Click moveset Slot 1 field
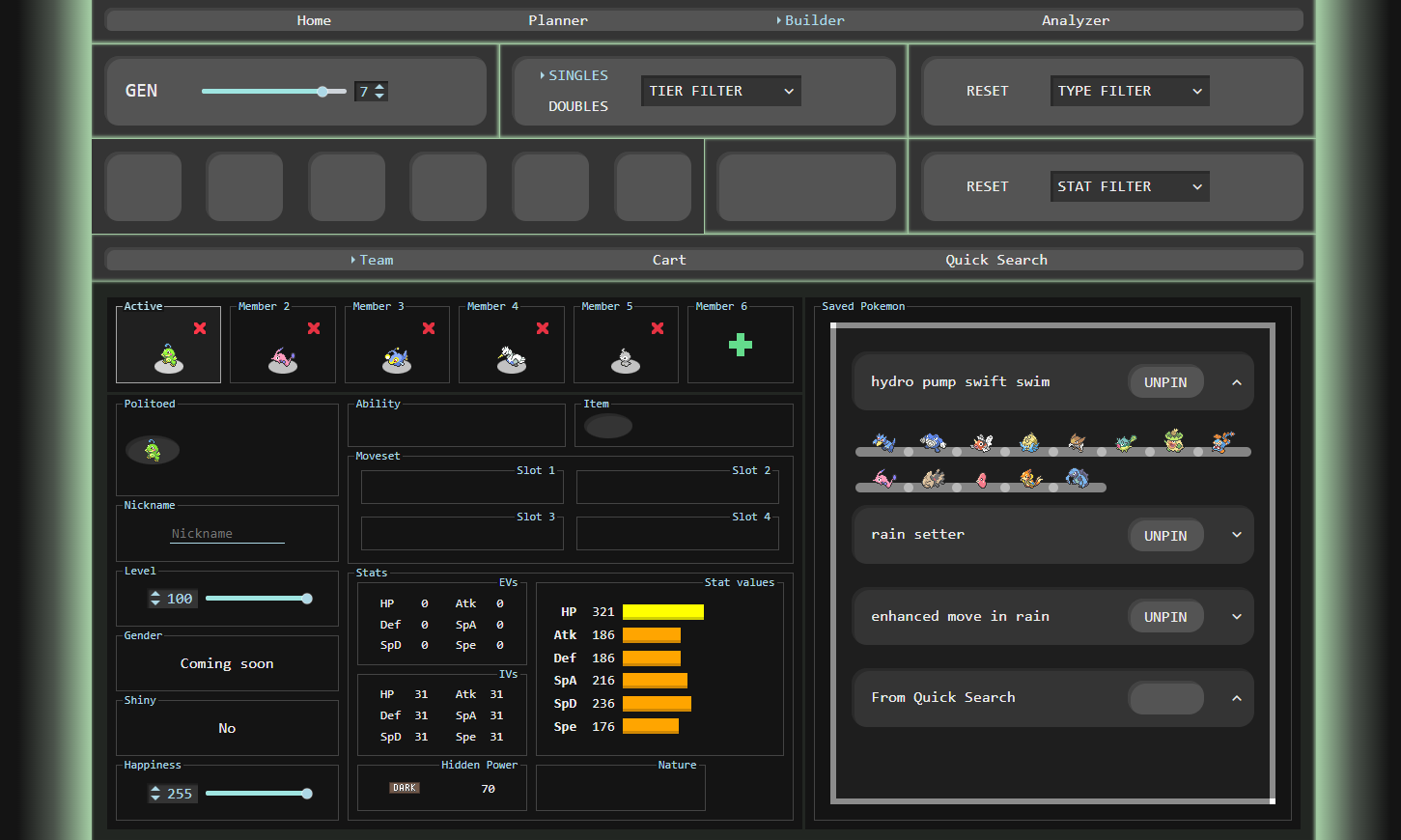1401x840 pixels. (462, 488)
